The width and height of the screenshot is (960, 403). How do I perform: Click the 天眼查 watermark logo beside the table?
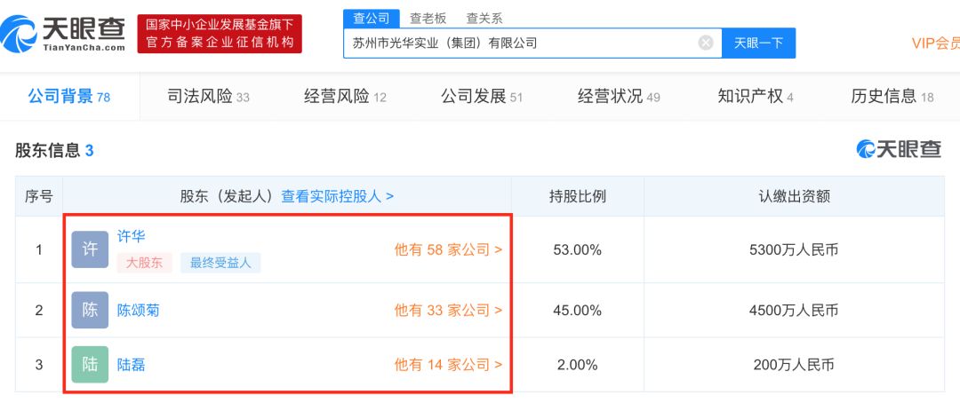click(898, 150)
